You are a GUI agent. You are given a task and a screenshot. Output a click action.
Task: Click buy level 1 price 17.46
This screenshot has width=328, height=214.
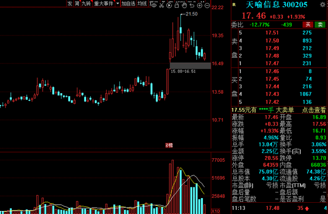click(x=272, y=72)
